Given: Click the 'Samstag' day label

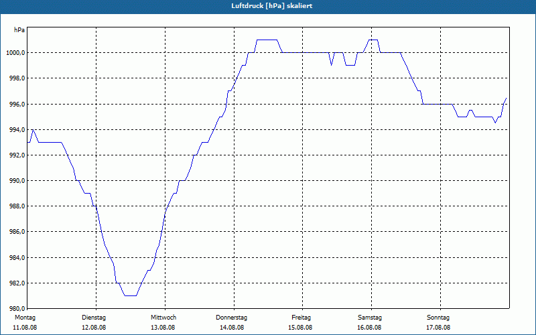Looking at the screenshot, I should 370,318.
